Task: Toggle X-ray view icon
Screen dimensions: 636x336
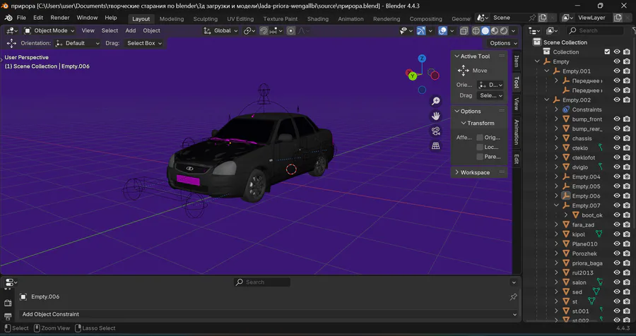Action: pyautogui.click(x=464, y=31)
